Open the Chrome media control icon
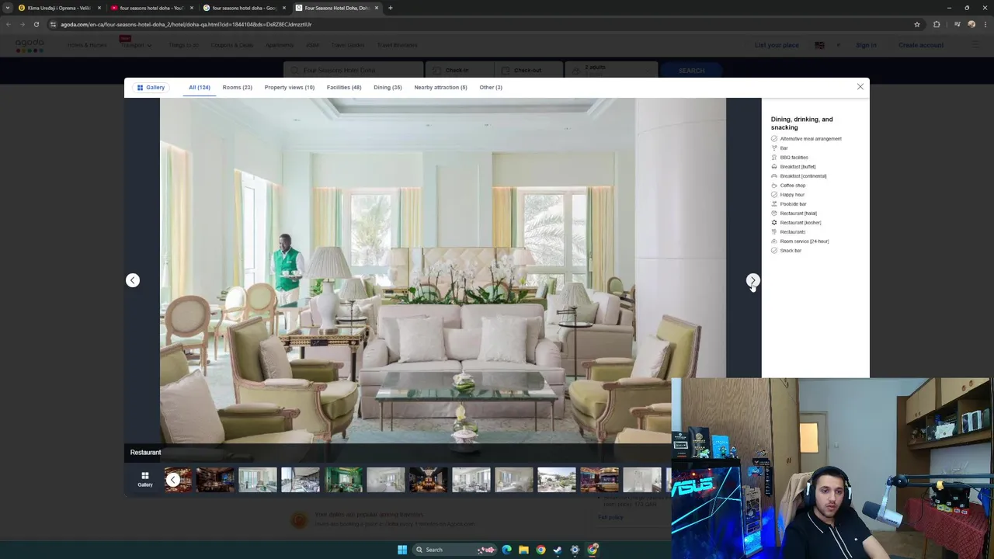 [958, 24]
